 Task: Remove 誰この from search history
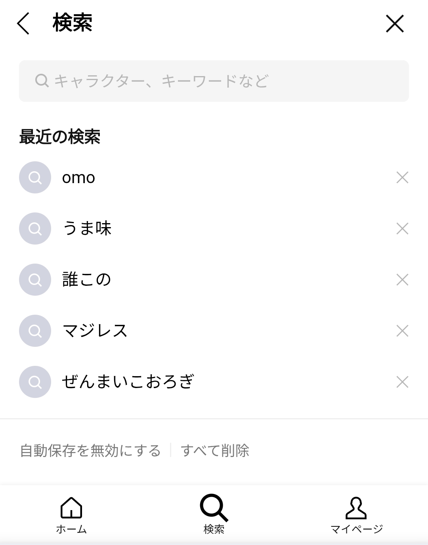(402, 280)
